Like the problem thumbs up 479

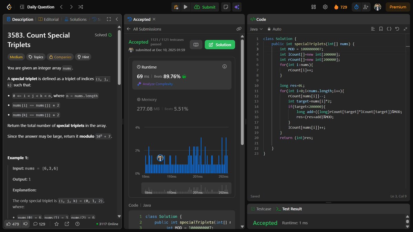13,224
